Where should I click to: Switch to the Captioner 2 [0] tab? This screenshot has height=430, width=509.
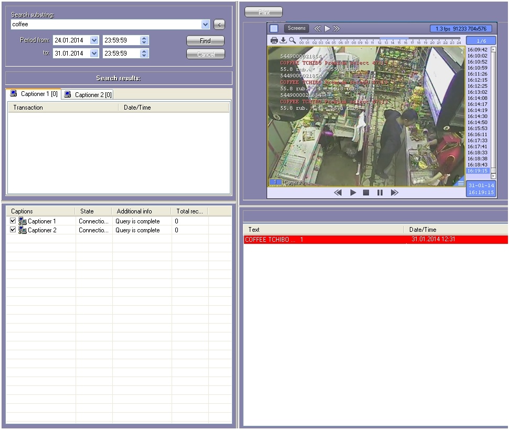coord(88,94)
